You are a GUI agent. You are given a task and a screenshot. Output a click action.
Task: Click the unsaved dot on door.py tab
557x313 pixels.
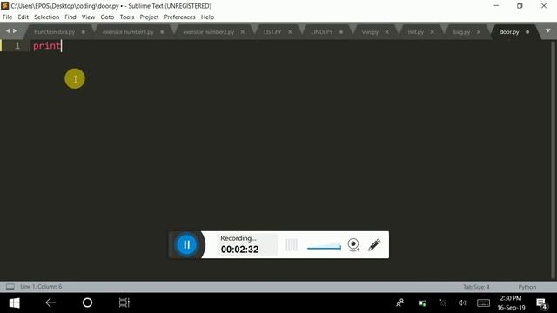click(527, 32)
